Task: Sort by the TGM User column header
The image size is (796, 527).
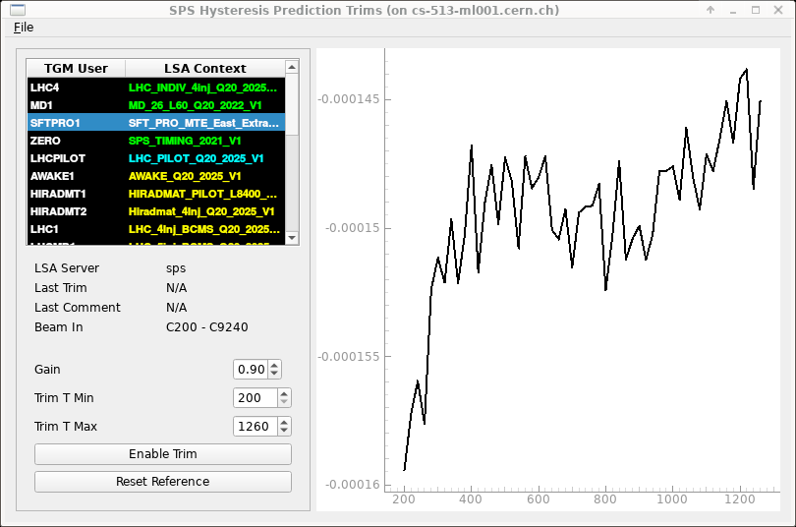Action: coord(76,69)
